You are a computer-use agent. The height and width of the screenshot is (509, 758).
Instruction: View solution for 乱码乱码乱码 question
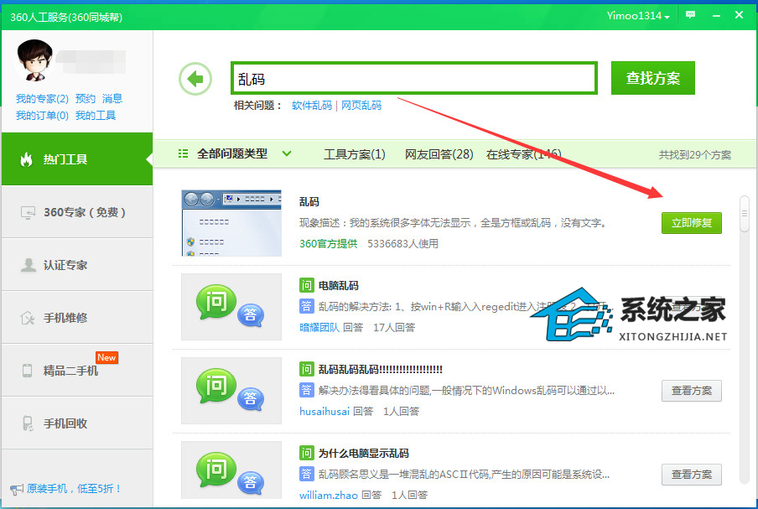coord(692,391)
